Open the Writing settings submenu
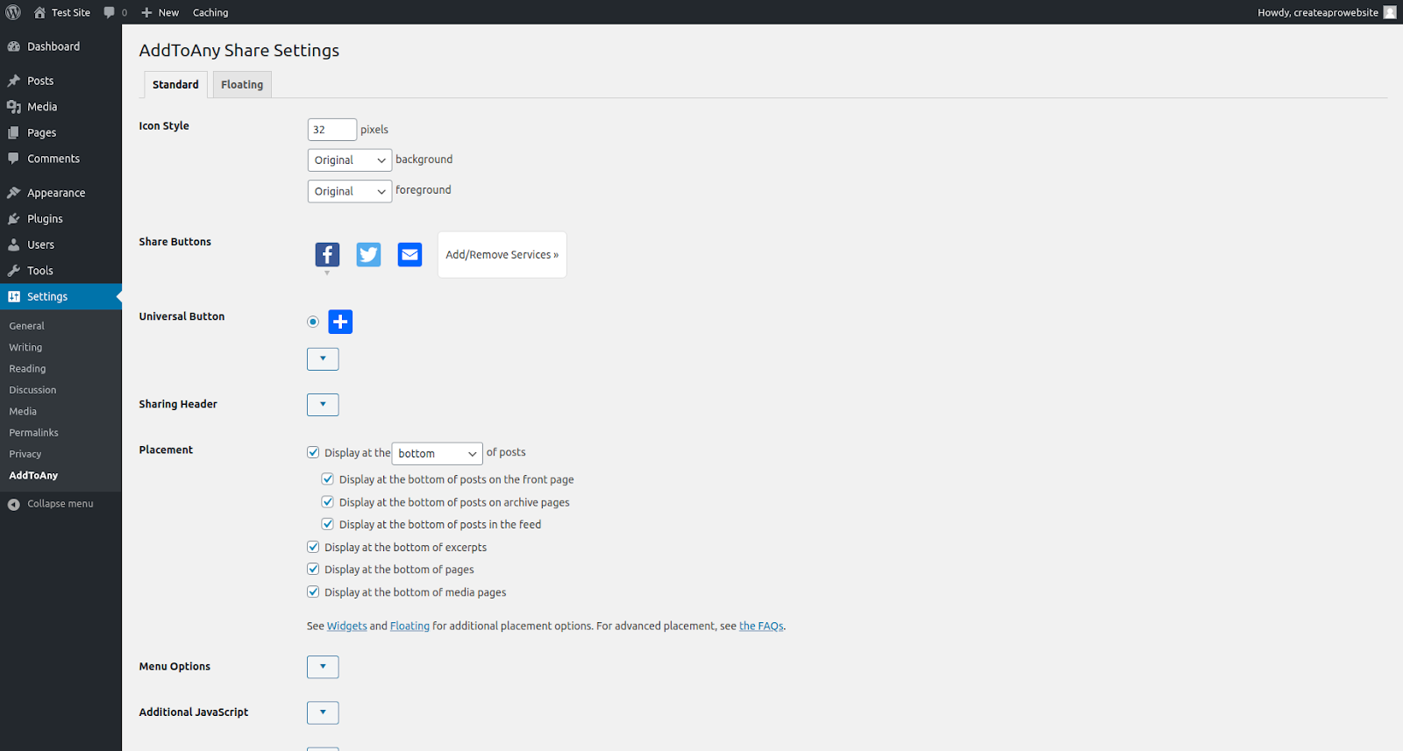Screen dimensions: 1403x751 (x=25, y=347)
